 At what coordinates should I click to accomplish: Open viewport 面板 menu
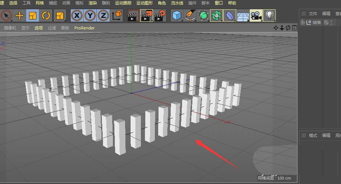(65, 28)
